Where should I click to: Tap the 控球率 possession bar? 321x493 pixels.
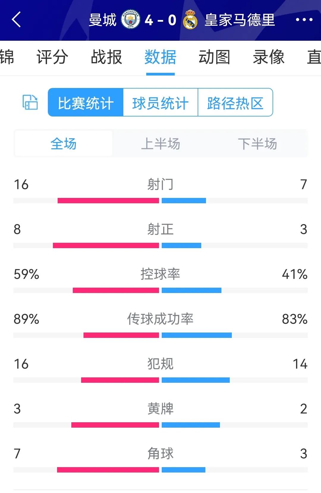pos(160,290)
